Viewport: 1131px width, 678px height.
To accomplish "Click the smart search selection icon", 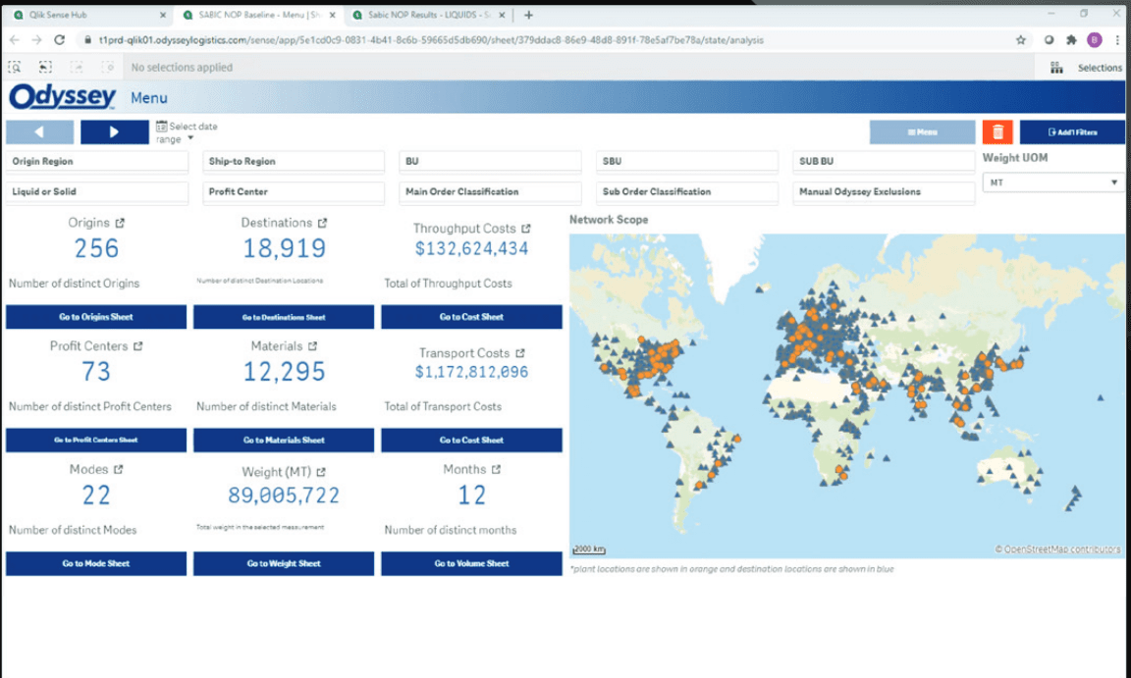I will click(15, 68).
